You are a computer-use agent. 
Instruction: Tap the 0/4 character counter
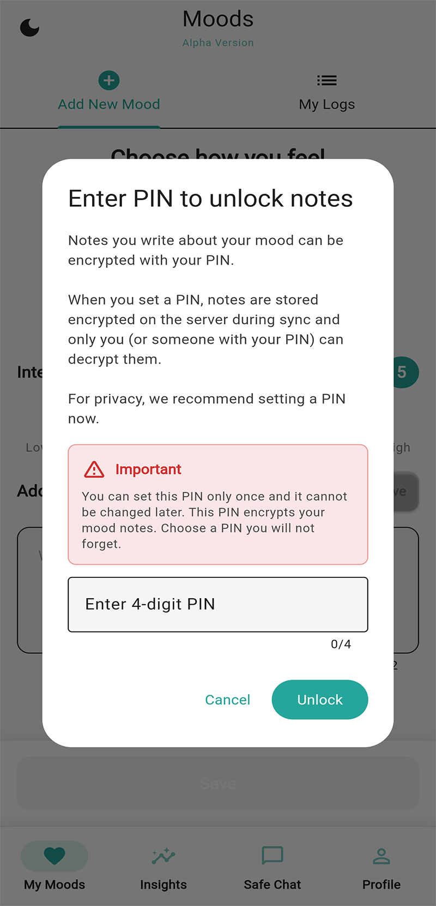(341, 644)
